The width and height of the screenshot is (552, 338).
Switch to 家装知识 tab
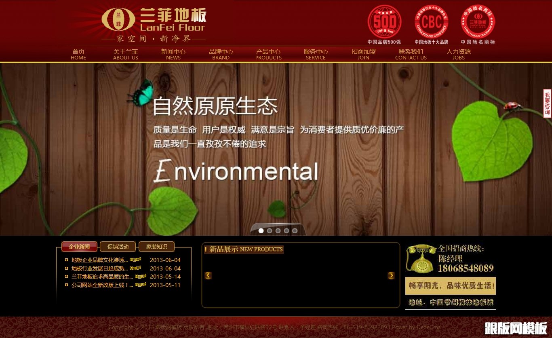pyautogui.click(x=157, y=247)
